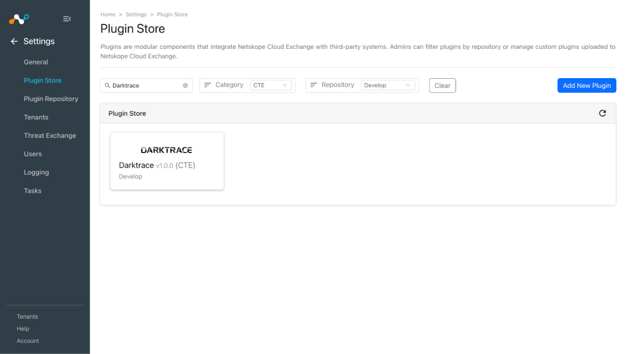Click the Netskope logo icon
Screen dimensions: 626x354
[19, 19]
